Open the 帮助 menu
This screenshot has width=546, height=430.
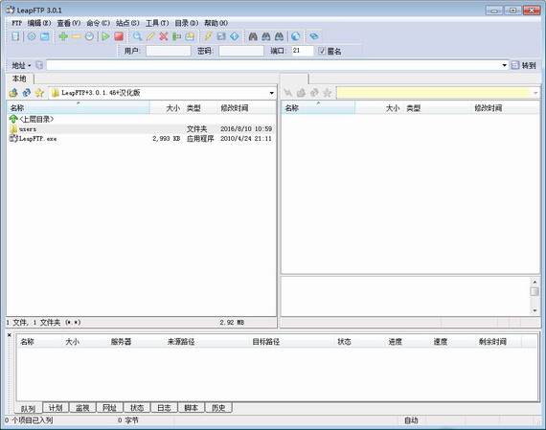tap(216, 23)
